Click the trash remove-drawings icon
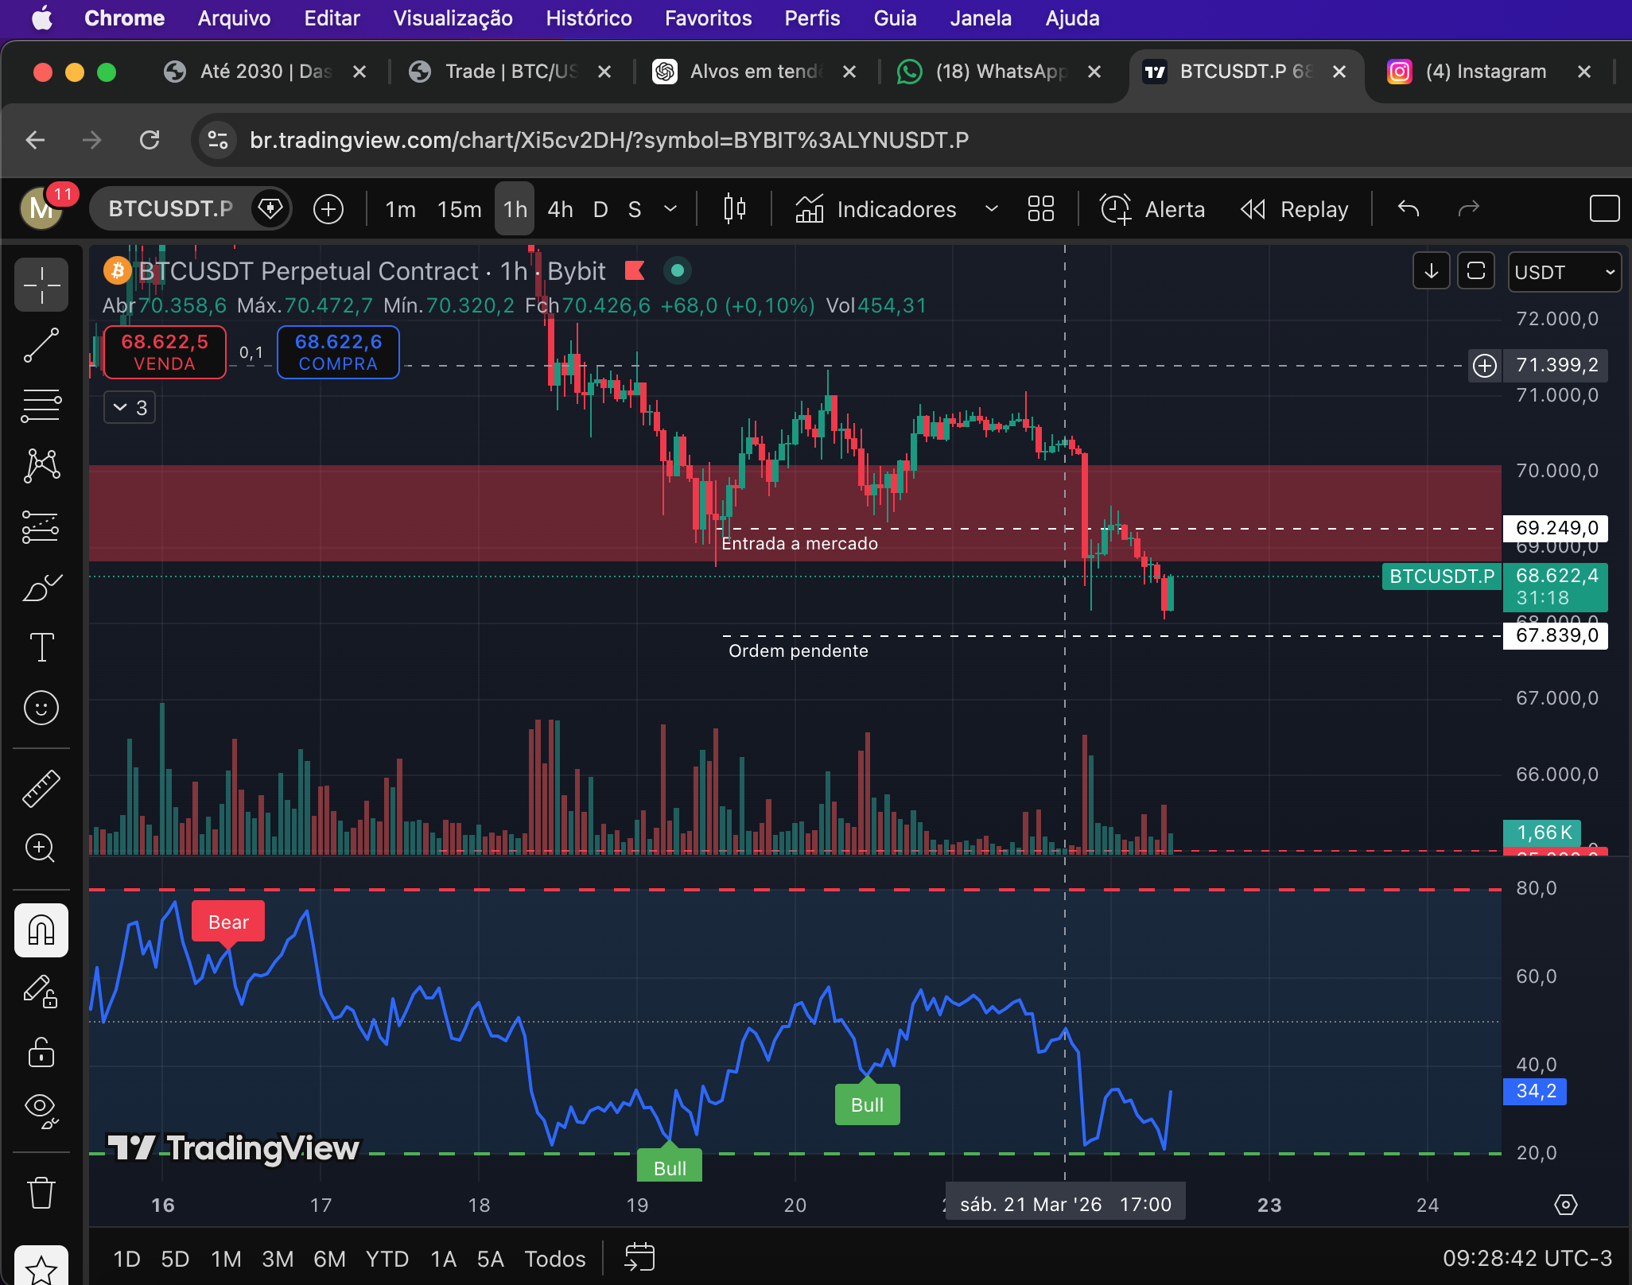 point(41,1193)
